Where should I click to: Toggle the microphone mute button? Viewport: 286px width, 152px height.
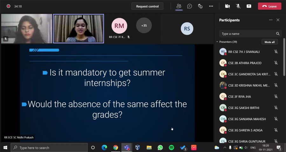[238, 6]
